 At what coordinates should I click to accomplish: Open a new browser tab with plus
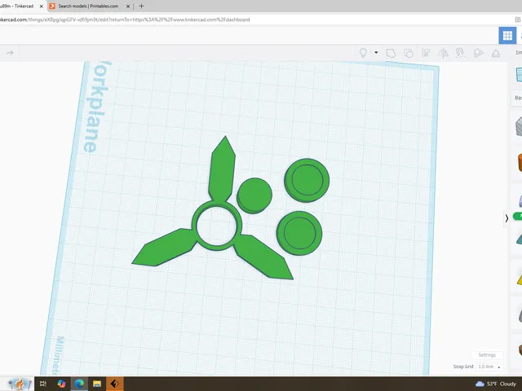(141, 6)
